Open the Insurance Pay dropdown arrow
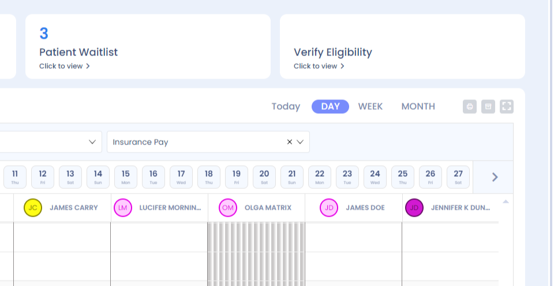This screenshot has height=286, width=554. [300, 142]
